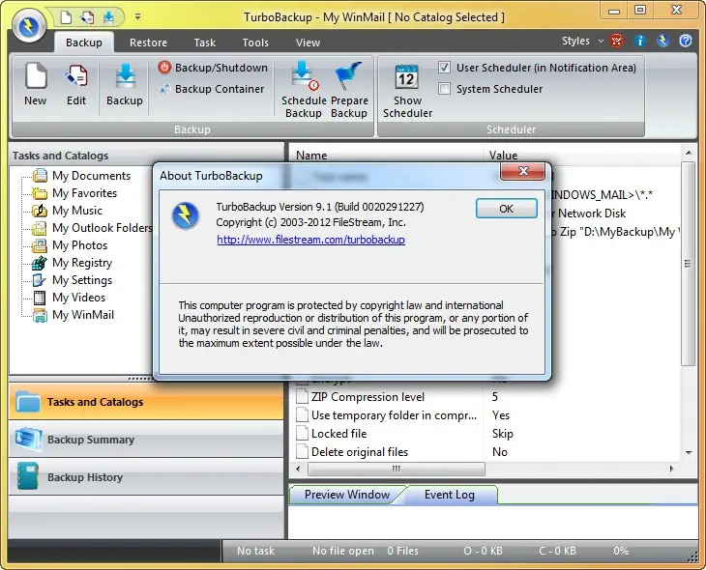706x570 pixels.
Task: Click the TurboBackup application orb button
Action: point(29,26)
